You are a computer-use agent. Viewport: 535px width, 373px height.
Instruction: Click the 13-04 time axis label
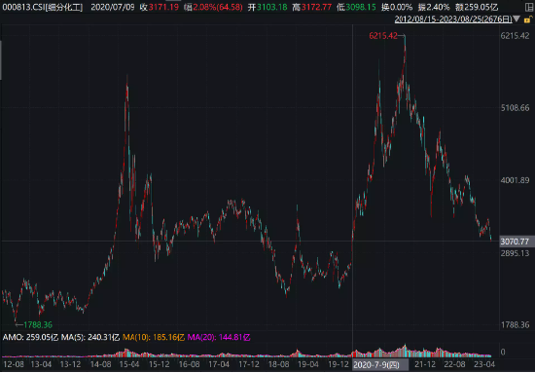(41, 364)
